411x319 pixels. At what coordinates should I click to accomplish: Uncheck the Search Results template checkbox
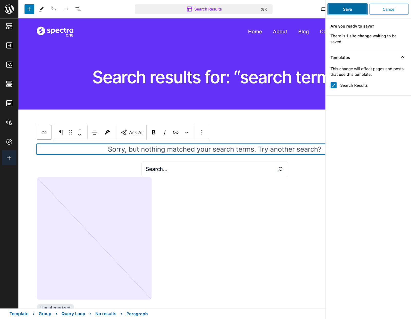point(333,85)
